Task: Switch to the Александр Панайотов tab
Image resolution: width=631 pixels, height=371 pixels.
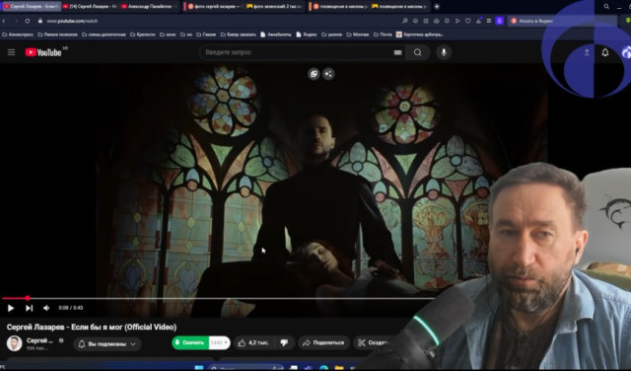Action: (x=149, y=7)
